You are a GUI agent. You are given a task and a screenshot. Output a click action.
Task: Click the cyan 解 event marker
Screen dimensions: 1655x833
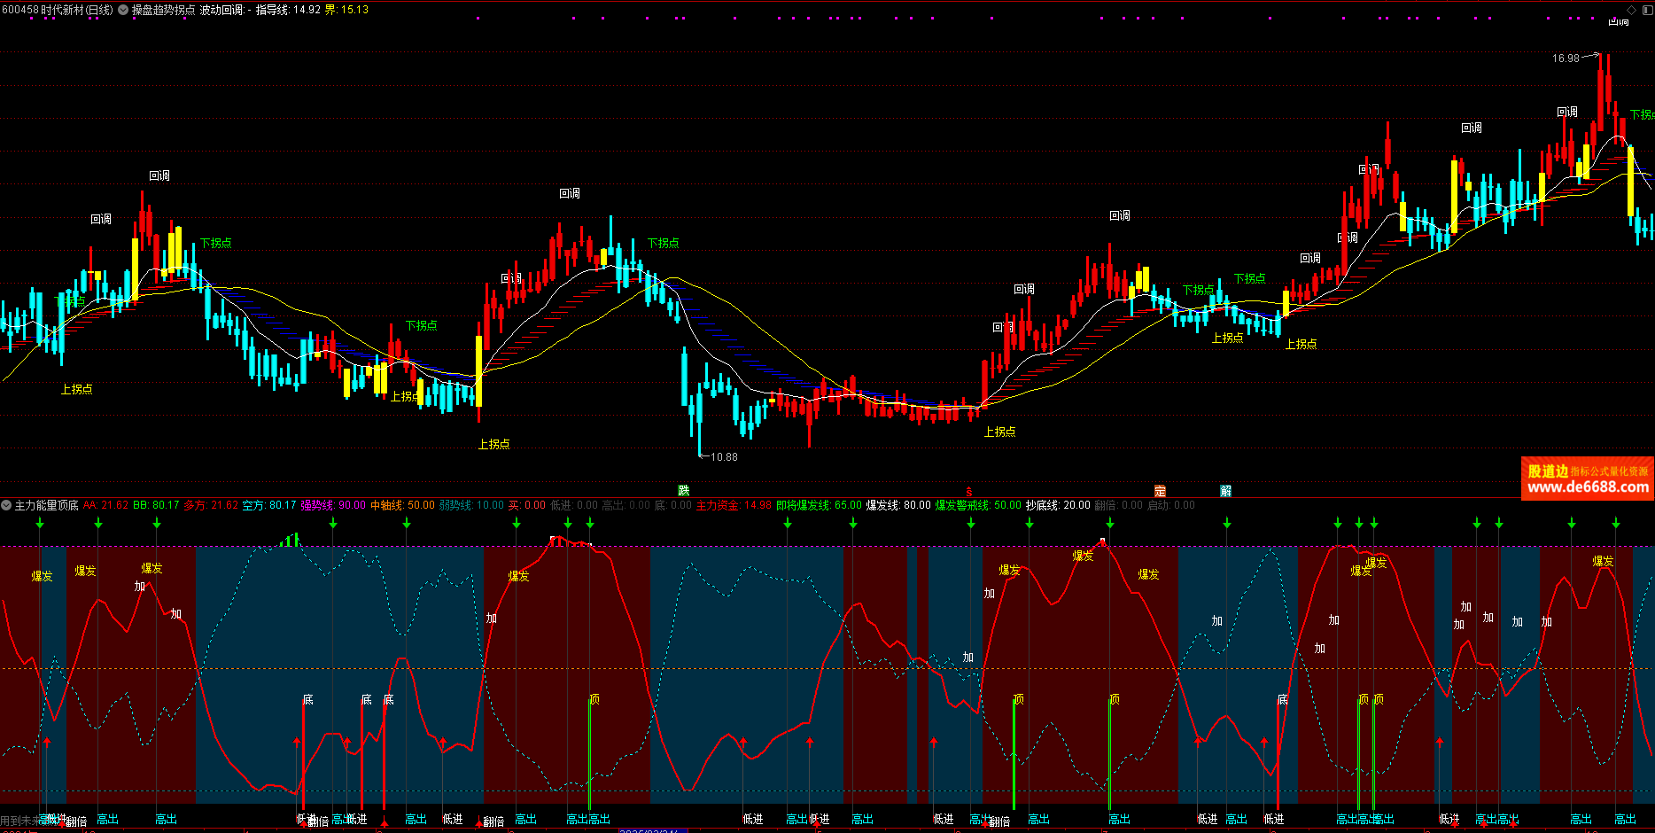coord(1225,490)
